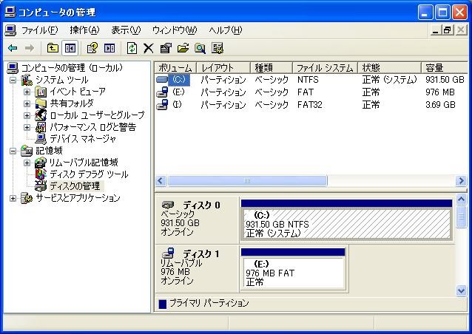Open the 操作(A) menu
The image size is (472, 334).
point(84,30)
